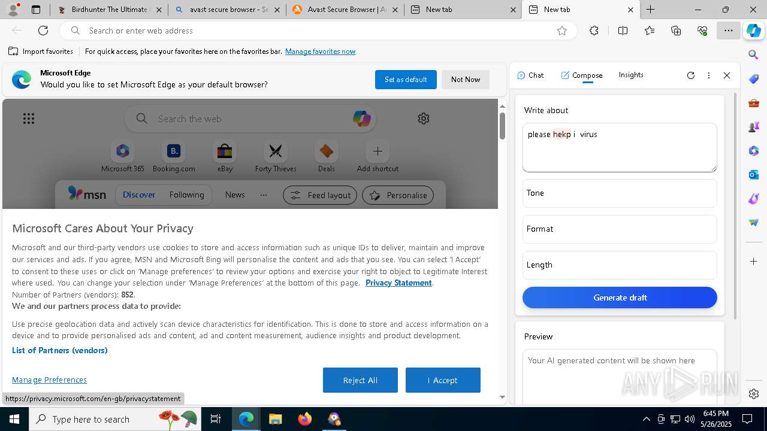Open List of Partners (vendors) link

pyautogui.click(x=60, y=351)
